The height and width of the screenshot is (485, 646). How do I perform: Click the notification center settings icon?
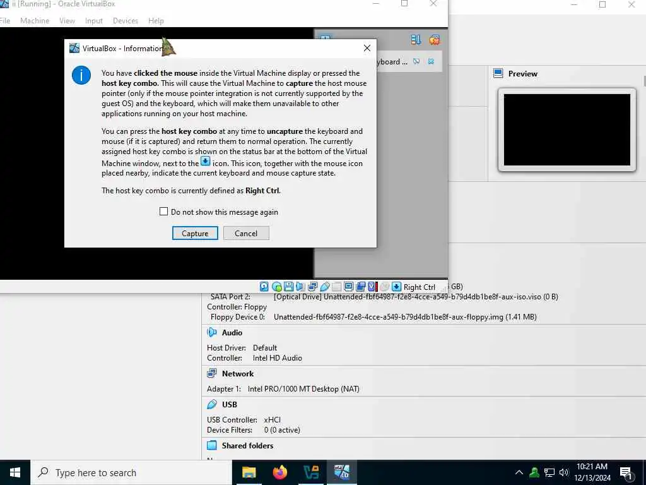(416, 40)
